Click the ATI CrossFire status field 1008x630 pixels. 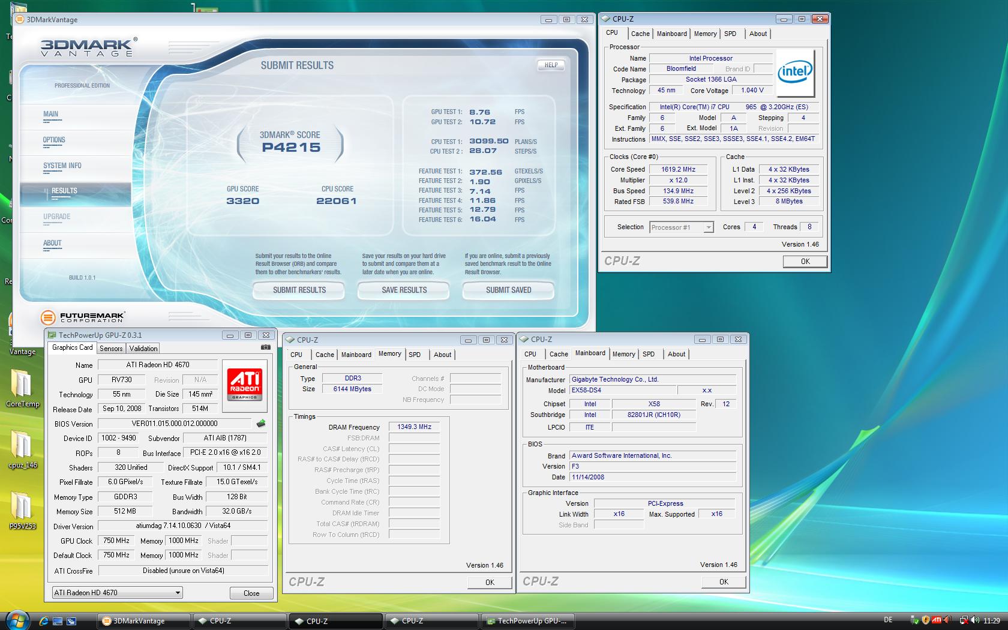click(x=183, y=571)
